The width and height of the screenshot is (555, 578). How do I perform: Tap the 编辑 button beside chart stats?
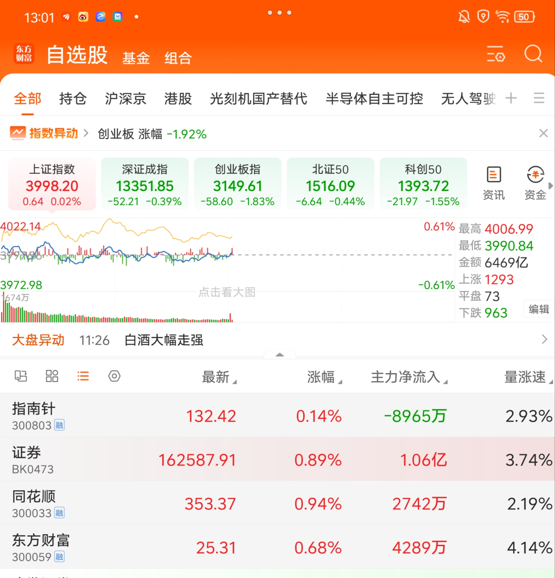tap(539, 309)
